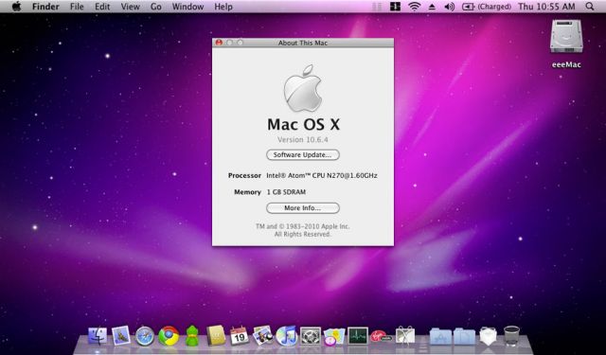Open Finder from the dock
The image size is (606, 355).
pyautogui.click(x=98, y=336)
